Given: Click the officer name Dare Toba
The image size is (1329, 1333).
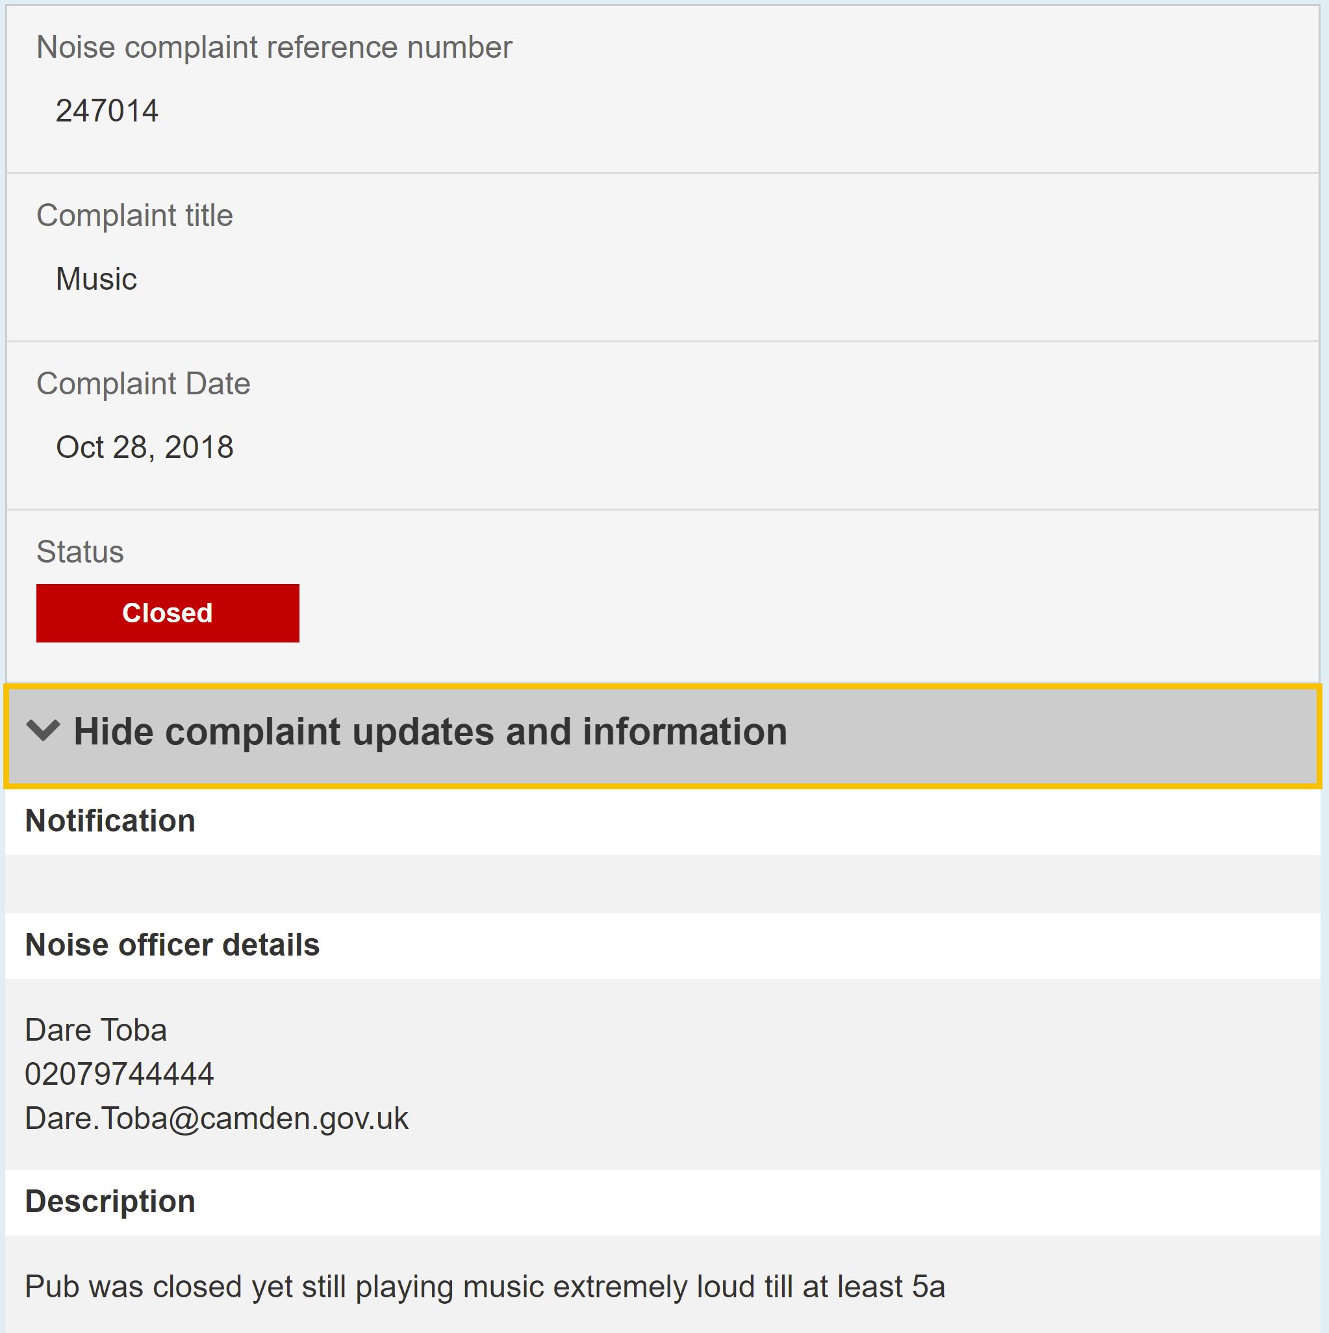Looking at the screenshot, I should [x=96, y=1030].
